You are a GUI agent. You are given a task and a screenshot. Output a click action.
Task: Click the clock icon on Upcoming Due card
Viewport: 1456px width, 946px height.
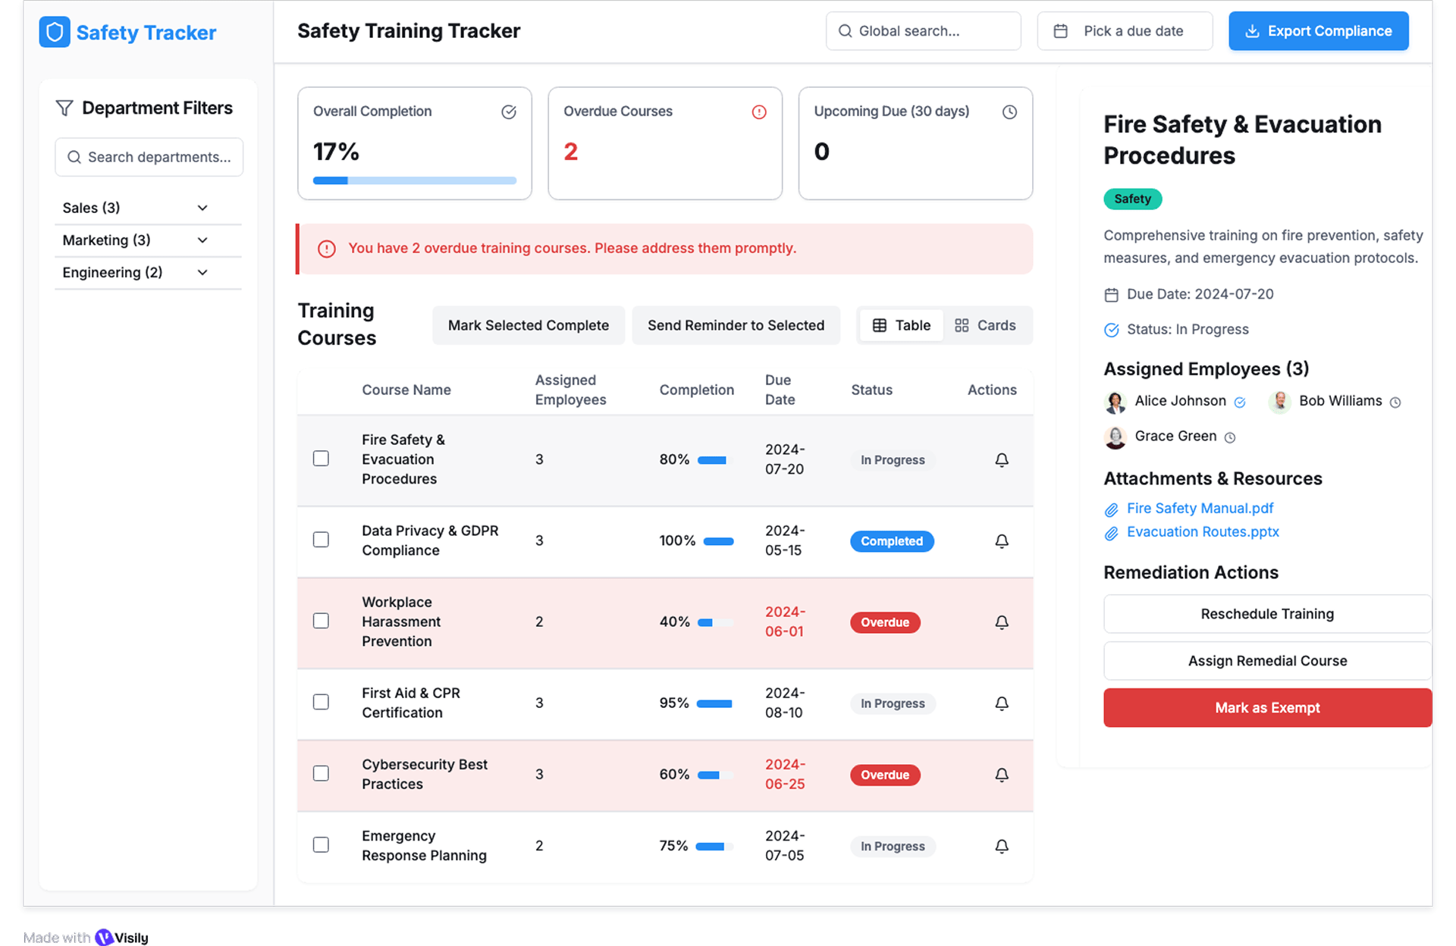(1009, 112)
